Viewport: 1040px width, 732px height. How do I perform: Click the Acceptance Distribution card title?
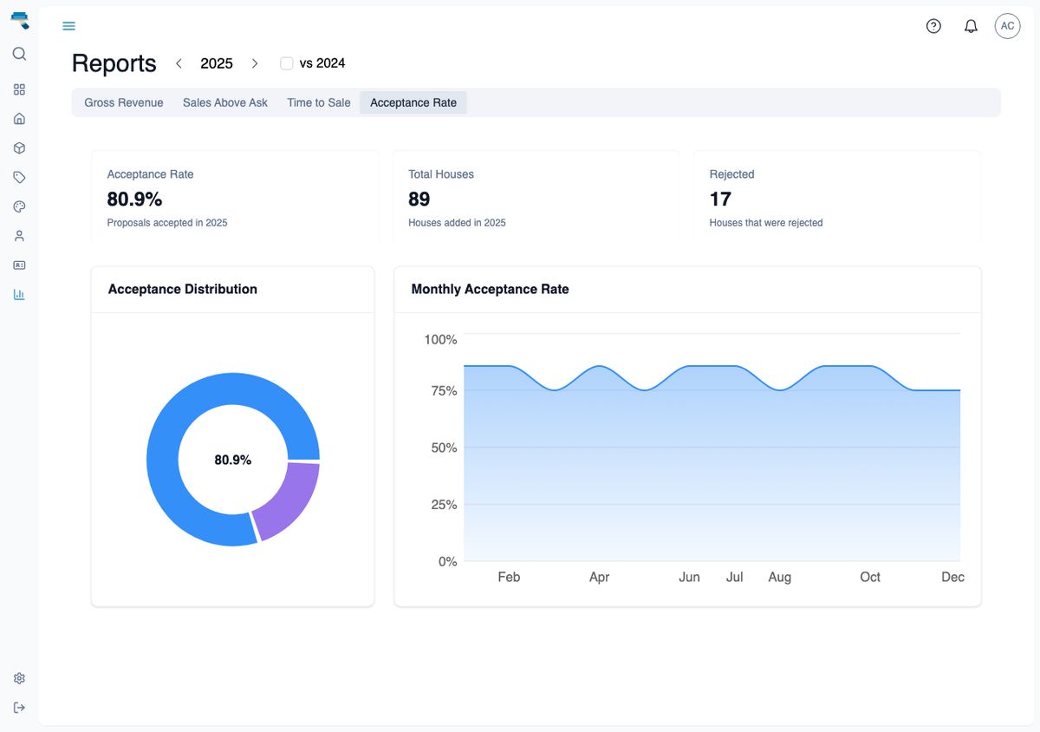(x=183, y=289)
